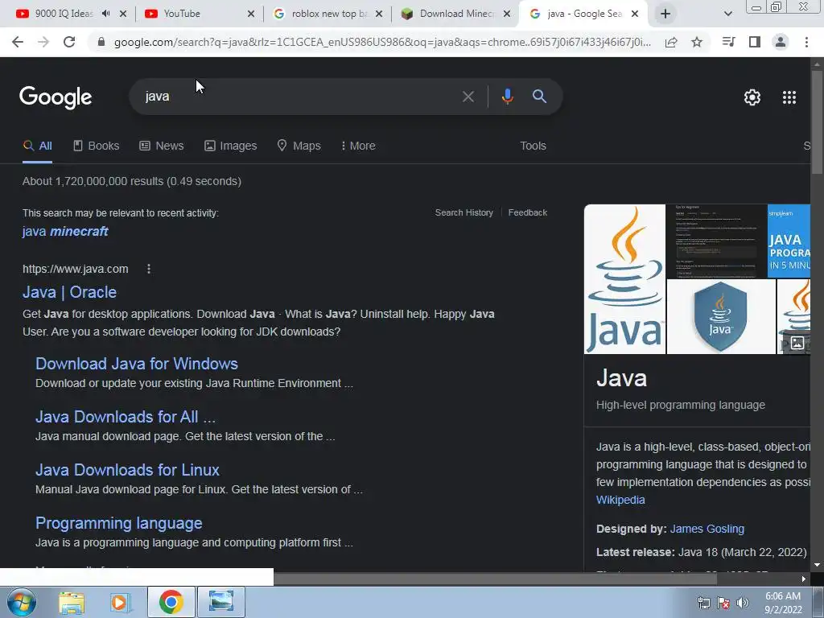Screen dimensions: 824x618
Task: Close the YouTube tab
Action: [251, 14]
